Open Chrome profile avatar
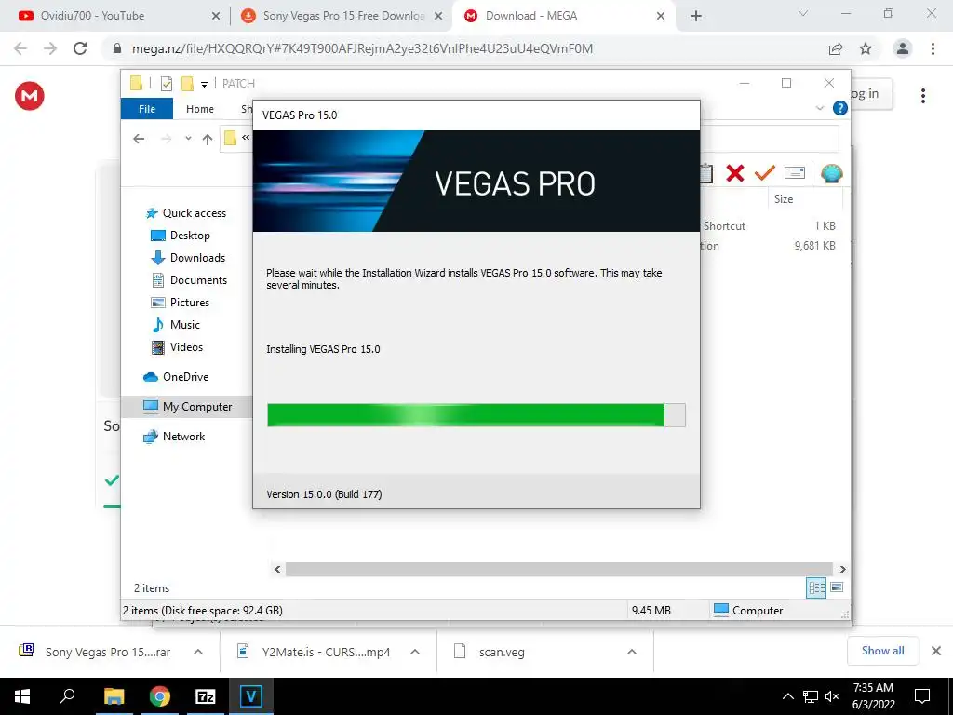Screen dimensions: 953x715 pos(903,48)
